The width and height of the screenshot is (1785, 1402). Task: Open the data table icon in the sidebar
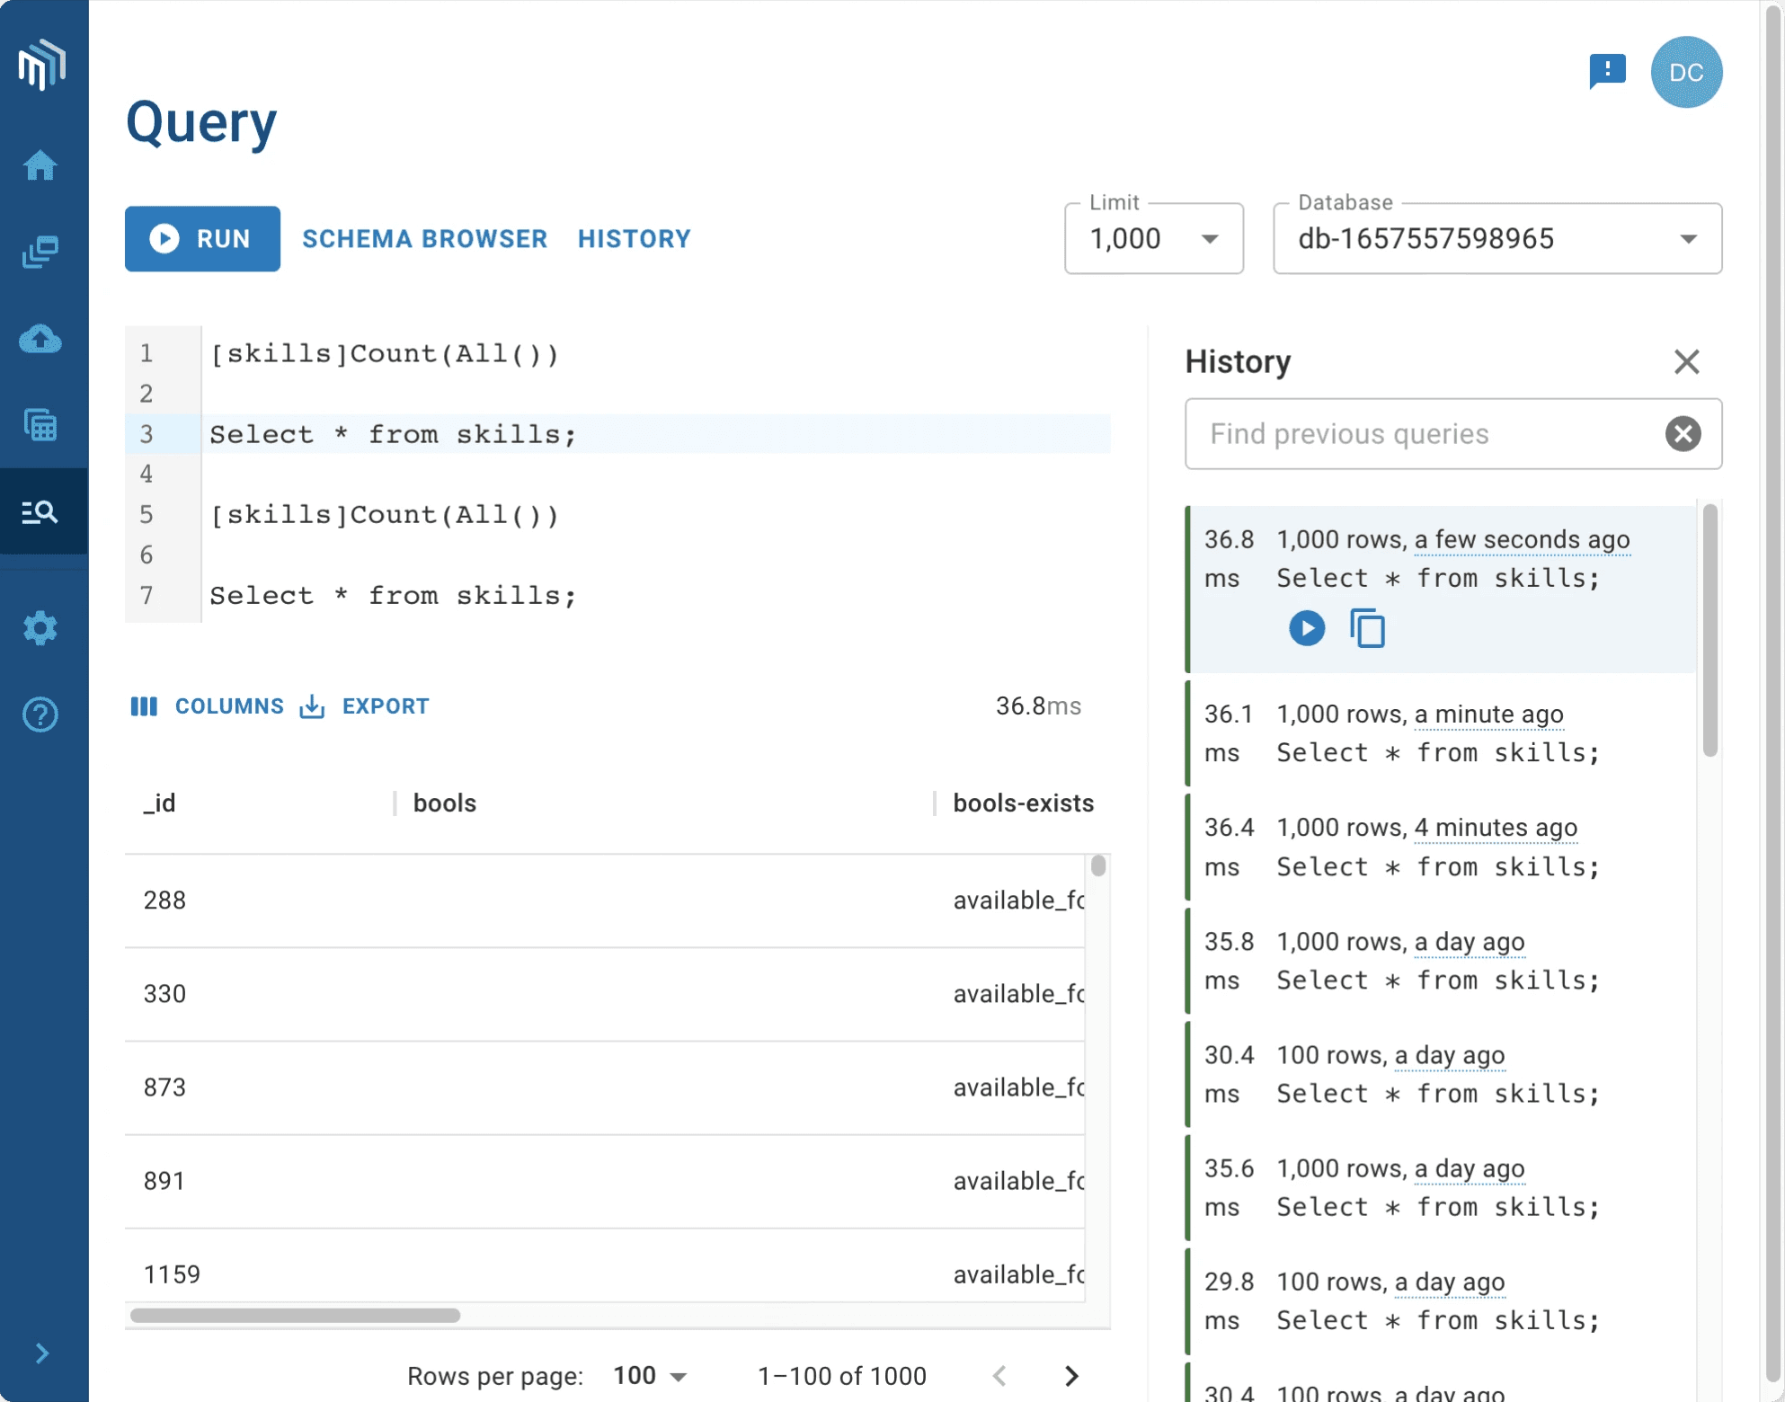coord(40,425)
